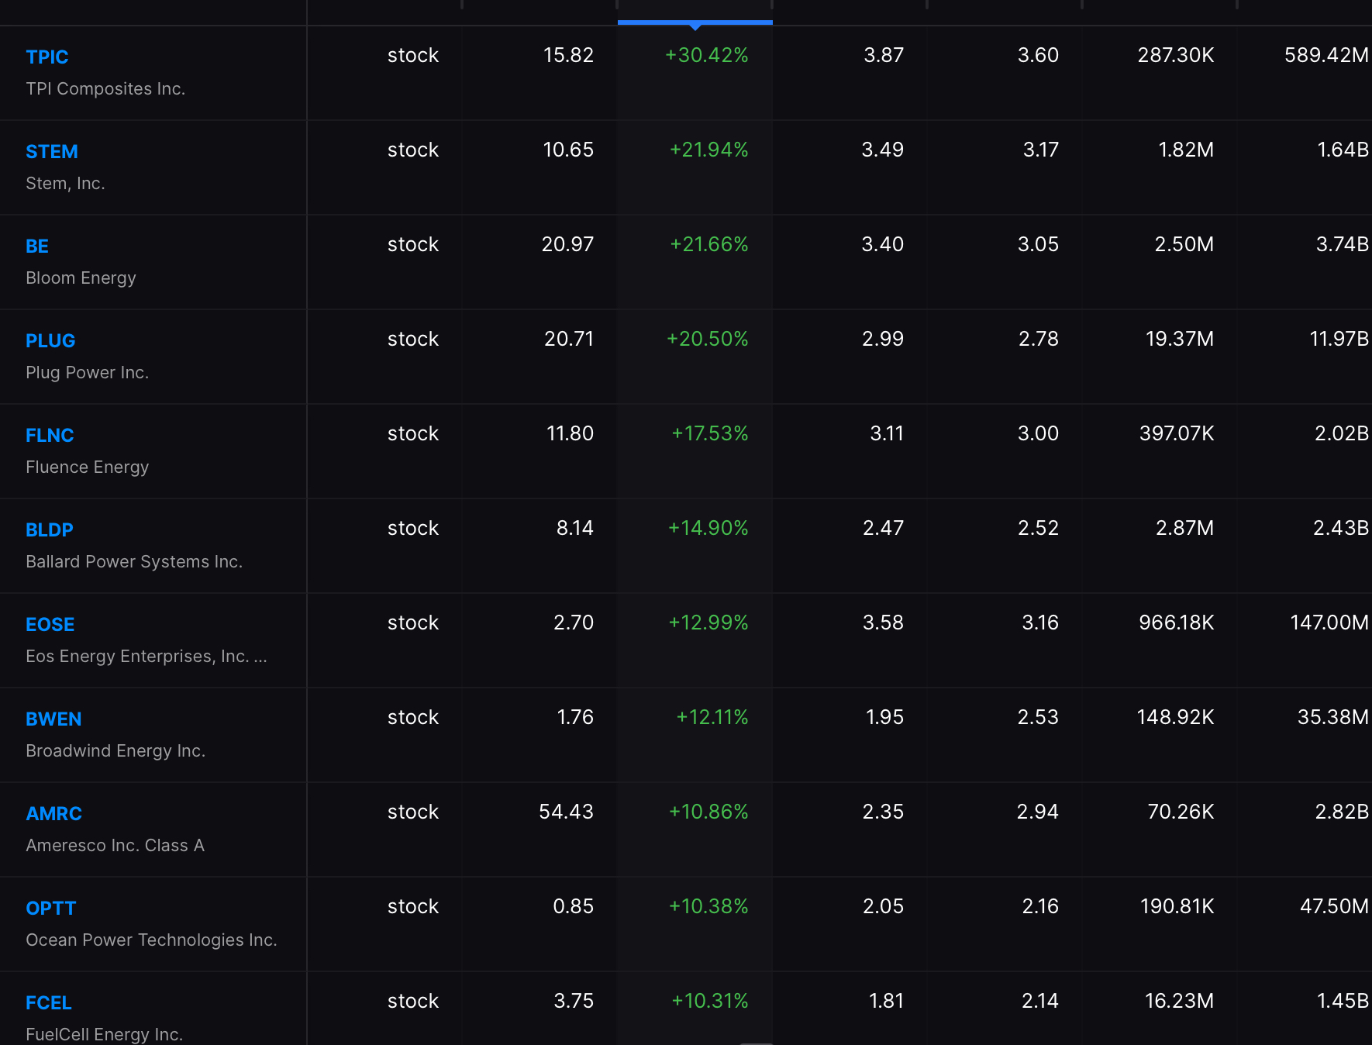Click the +10.86% change for AMRC
1372x1045 pixels.
click(x=708, y=812)
